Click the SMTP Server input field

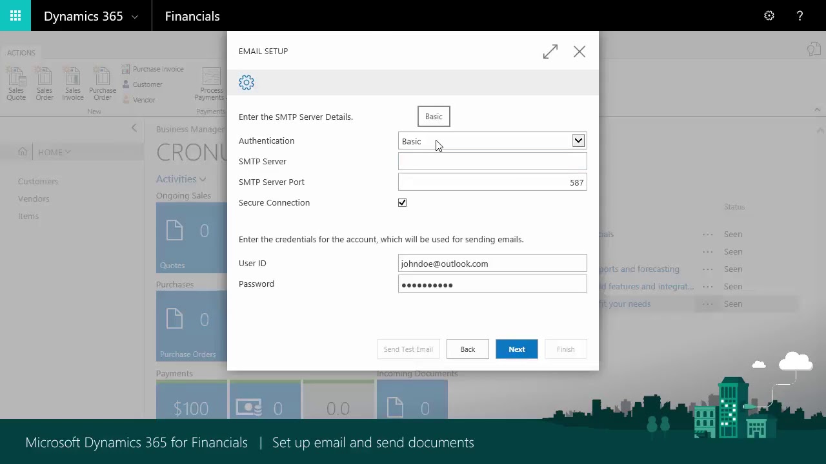492,162
